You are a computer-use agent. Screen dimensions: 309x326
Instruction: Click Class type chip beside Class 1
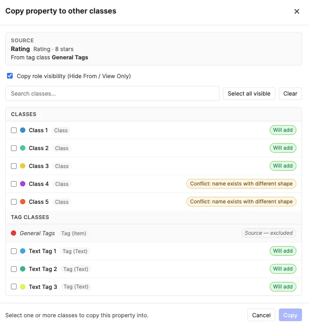[61, 130]
